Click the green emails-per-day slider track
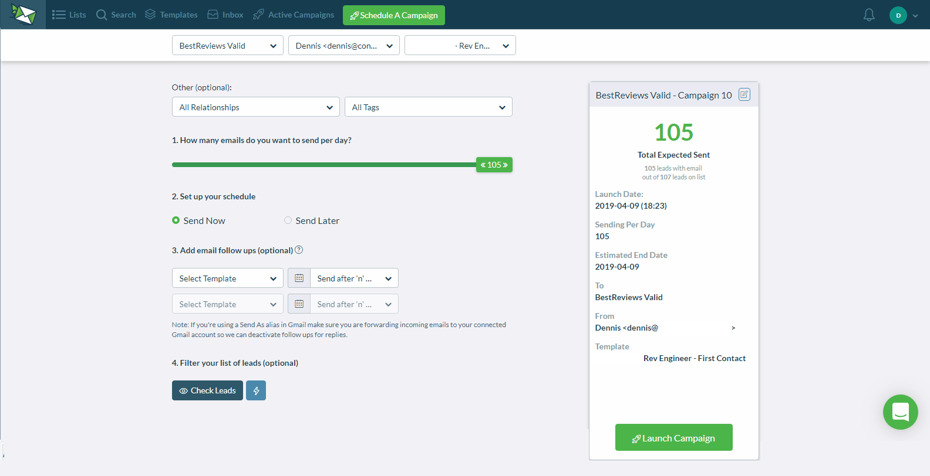This screenshot has height=476, width=930. click(324, 165)
